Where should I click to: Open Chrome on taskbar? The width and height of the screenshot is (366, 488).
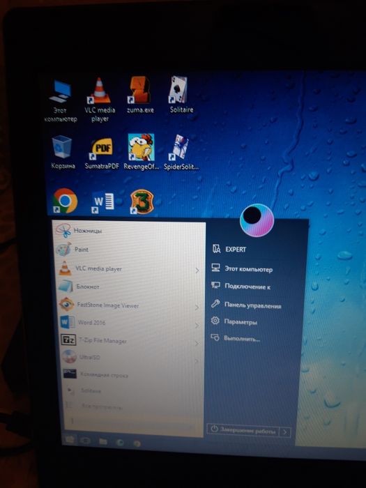tap(137, 443)
